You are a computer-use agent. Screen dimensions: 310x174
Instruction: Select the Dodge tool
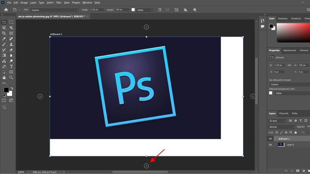pos(11,61)
